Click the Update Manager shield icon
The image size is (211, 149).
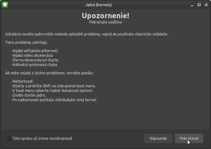(x=5, y=5)
